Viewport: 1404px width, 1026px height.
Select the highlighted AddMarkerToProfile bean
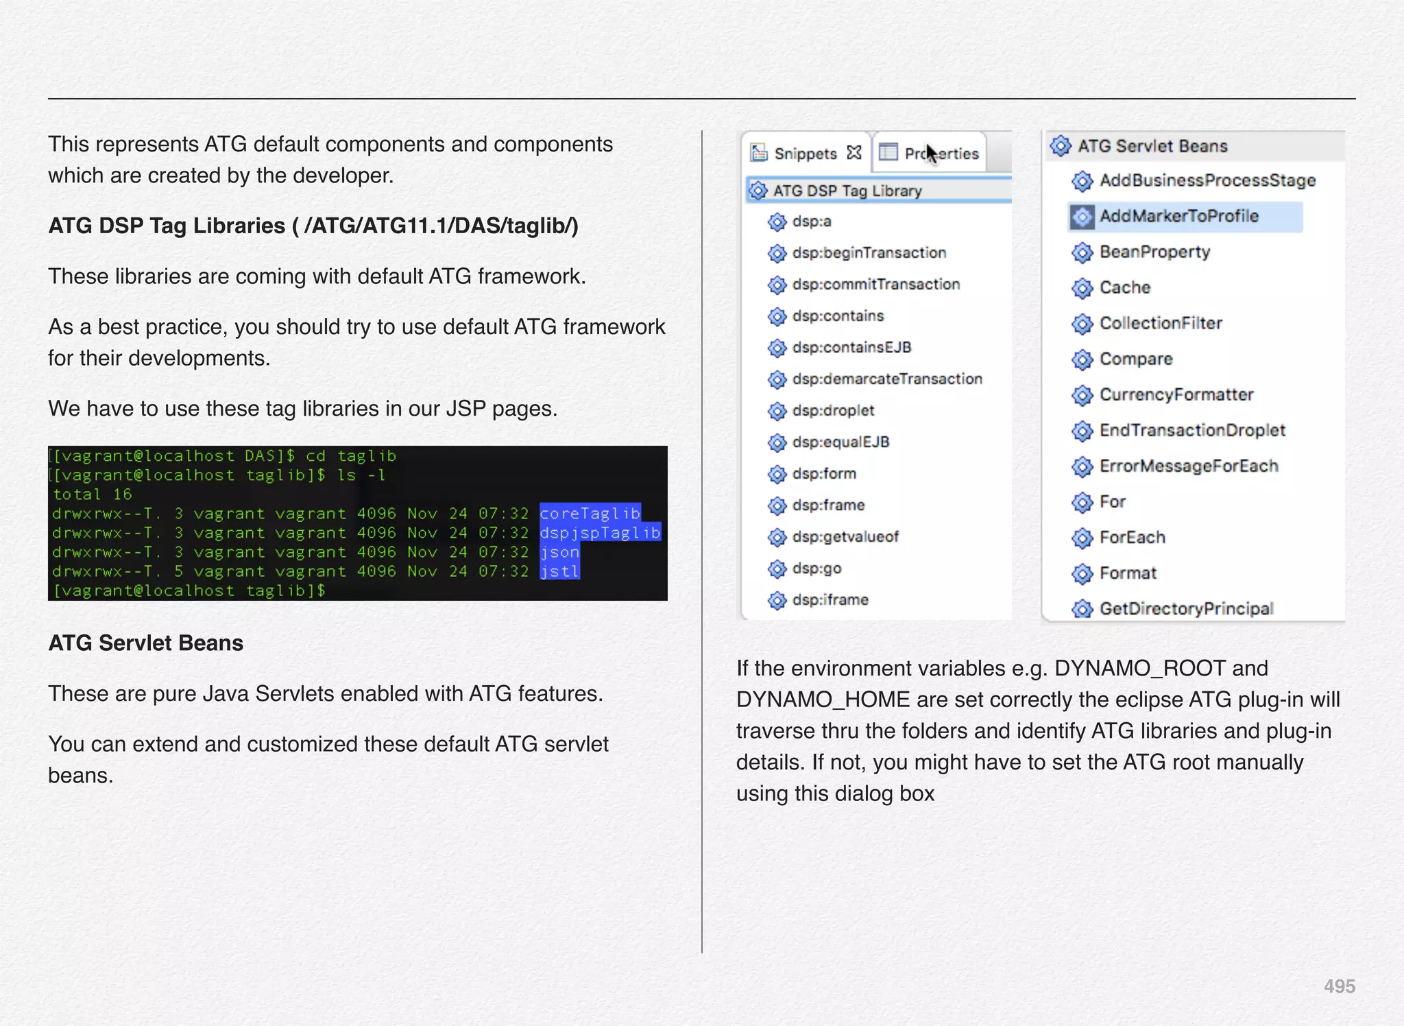[1185, 217]
